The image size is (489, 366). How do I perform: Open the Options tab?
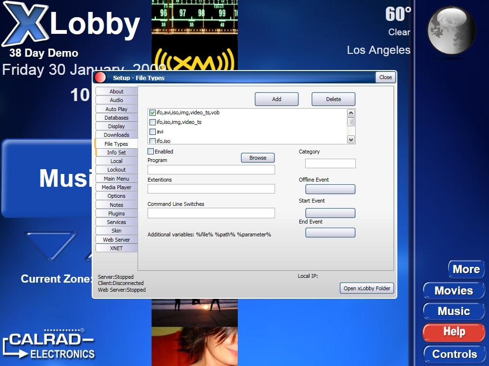tap(117, 196)
